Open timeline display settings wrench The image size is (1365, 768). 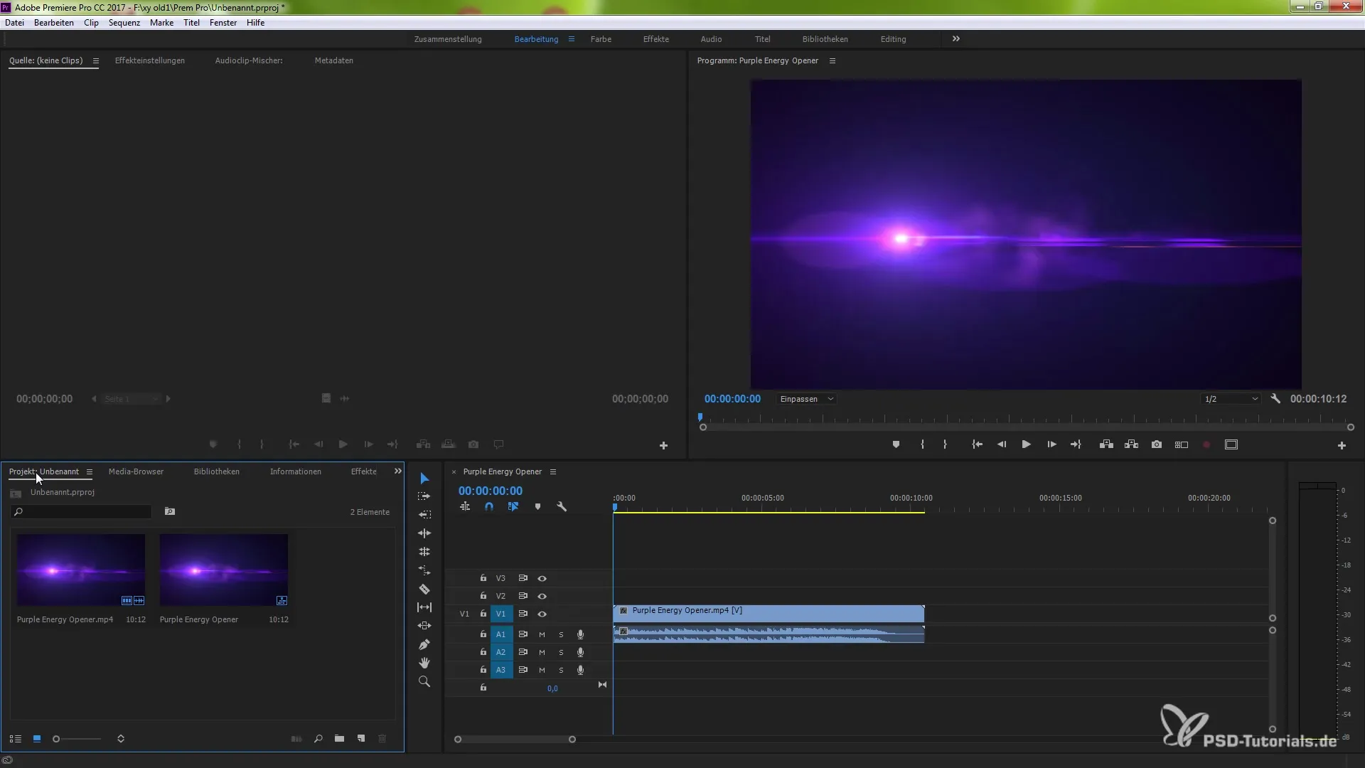(x=562, y=507)
